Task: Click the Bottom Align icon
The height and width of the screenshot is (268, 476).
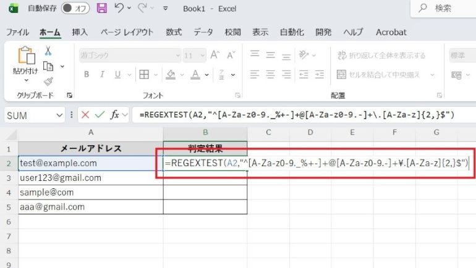Action: tap(286, 56)
